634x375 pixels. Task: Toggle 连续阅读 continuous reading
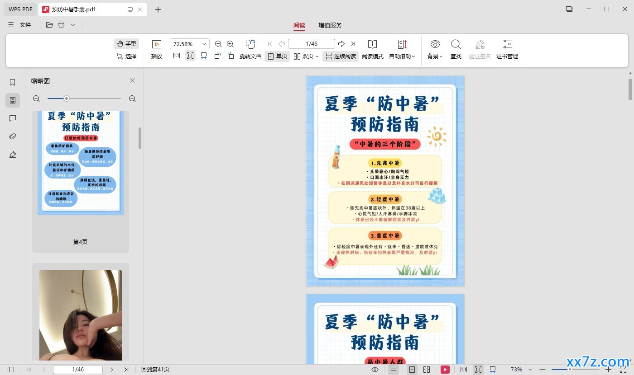(341, 56)
